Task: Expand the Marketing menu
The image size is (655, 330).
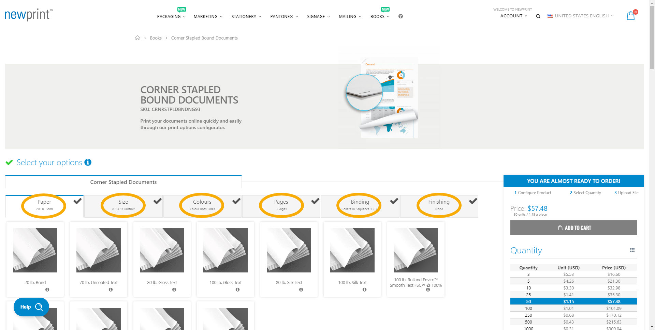Action: (x=208, y=16)
